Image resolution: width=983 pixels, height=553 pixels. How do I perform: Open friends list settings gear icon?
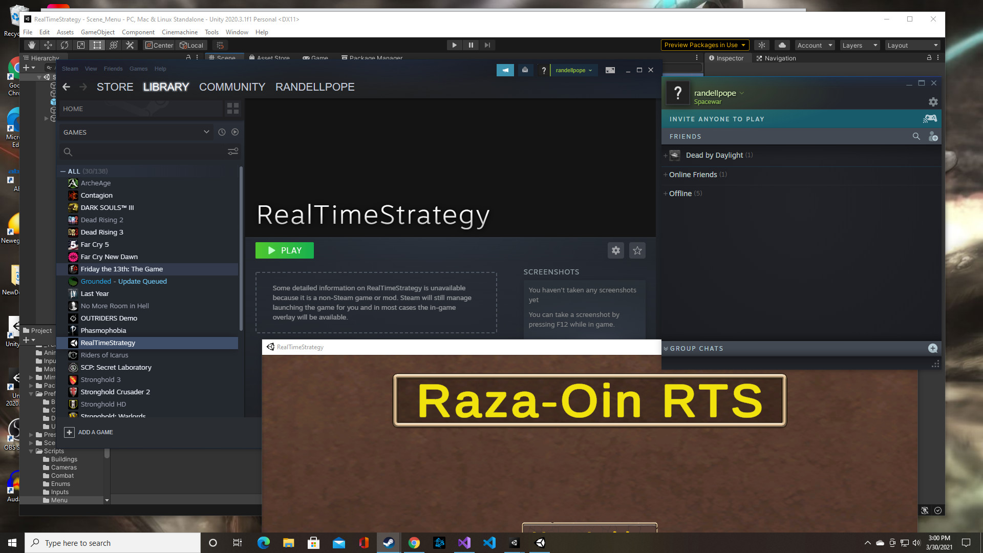click(x=933, y=102)
